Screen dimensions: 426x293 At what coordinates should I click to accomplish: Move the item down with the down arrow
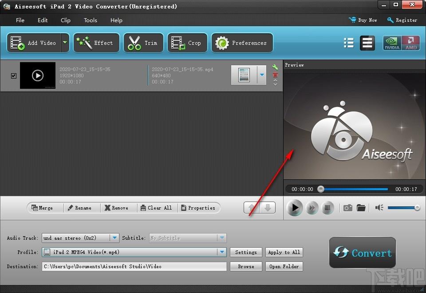click(268, 208)
